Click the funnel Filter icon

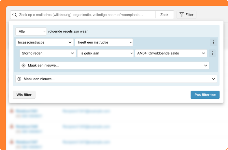click(x=181, y=15)
